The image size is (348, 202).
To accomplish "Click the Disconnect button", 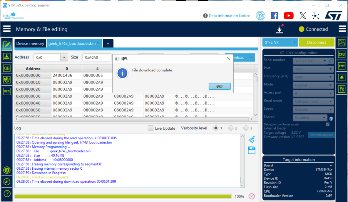I will pos(317,42).
